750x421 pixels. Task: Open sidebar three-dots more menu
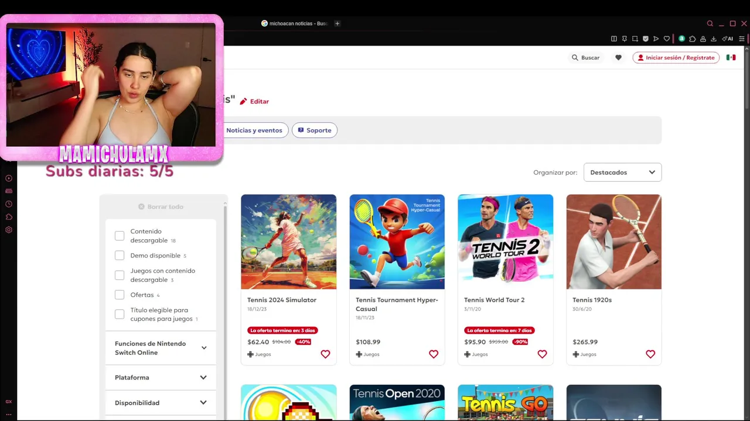point(9,413)
